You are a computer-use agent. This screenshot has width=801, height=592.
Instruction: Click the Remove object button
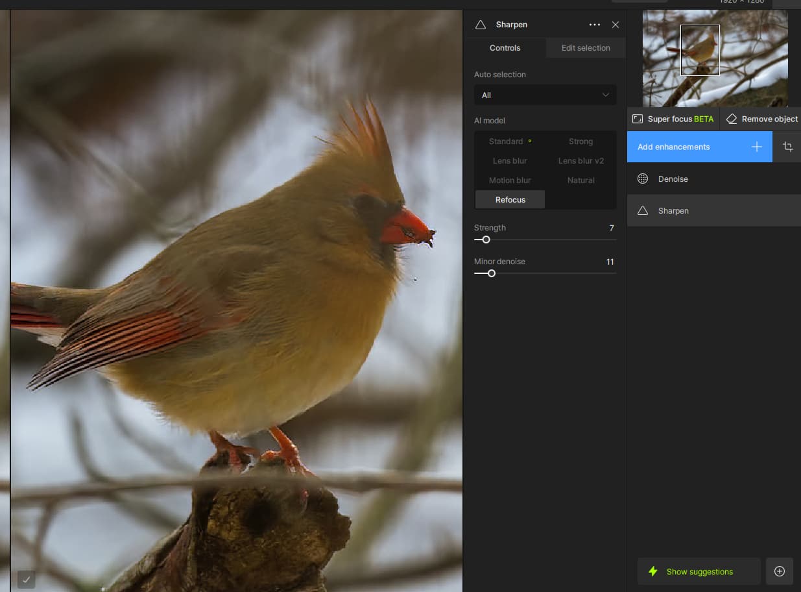coord(761,119)
